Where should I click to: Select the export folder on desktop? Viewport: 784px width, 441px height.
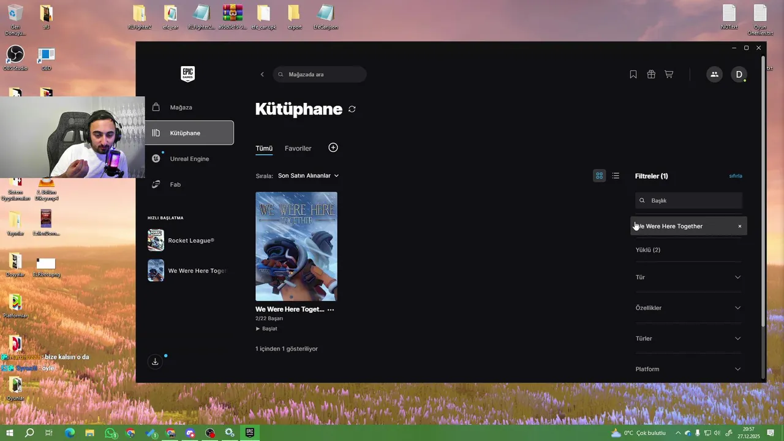[x=295, y=17]
